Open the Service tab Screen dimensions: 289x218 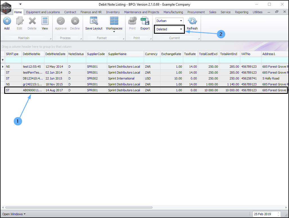pyautogui.click(x=226, y=12)
